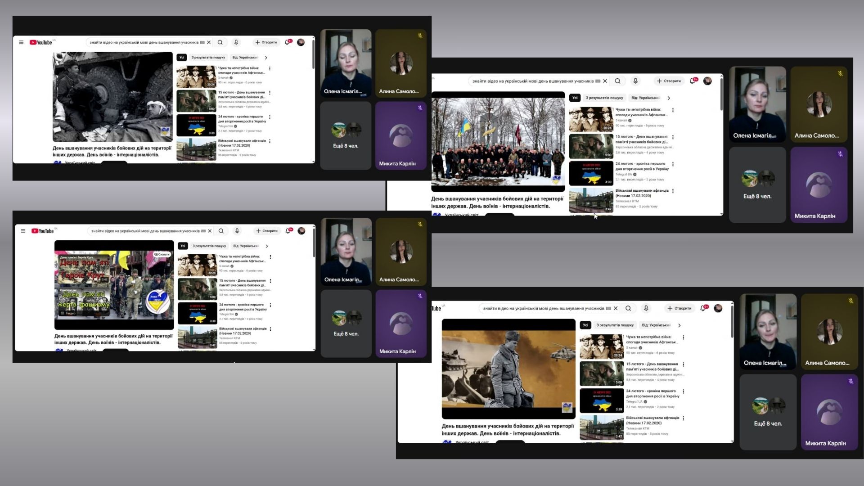
Task: Click search magnifier above group photo video
Action: pyautogui.click(x=618, y=81)
